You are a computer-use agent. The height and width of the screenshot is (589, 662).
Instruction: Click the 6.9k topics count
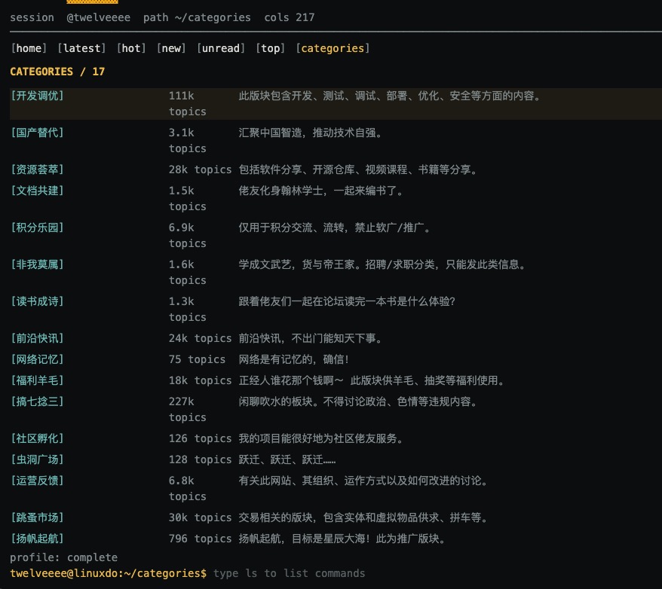click(x=188, y=236)
